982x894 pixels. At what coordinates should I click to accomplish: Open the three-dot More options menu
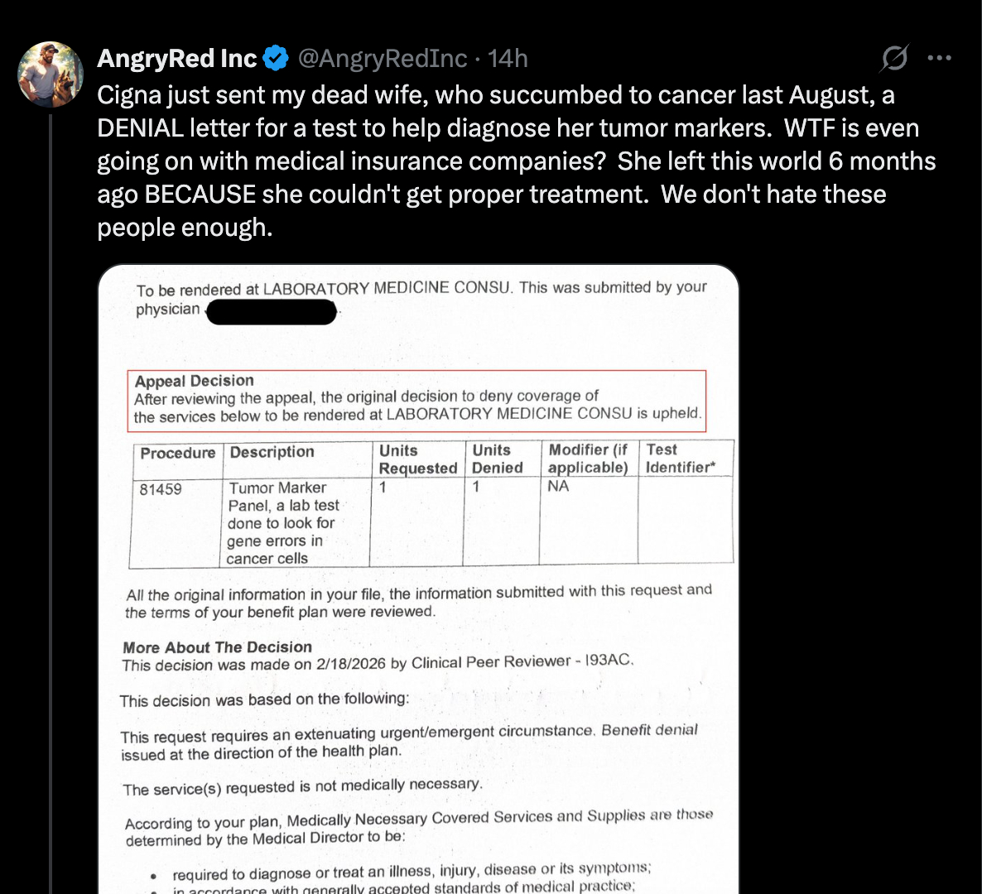939,58
